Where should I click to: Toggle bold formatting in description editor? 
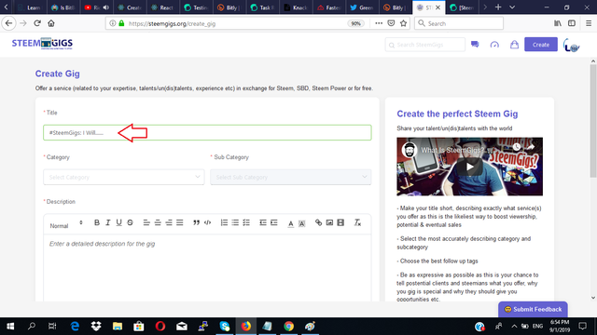click(x=97, y=222)
